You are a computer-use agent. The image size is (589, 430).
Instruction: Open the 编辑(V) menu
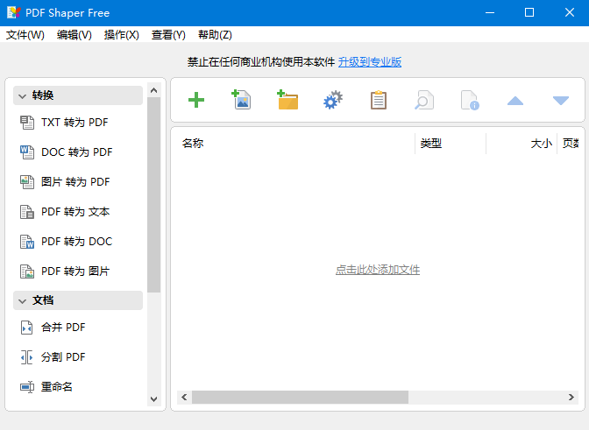(x=75, y=35)
